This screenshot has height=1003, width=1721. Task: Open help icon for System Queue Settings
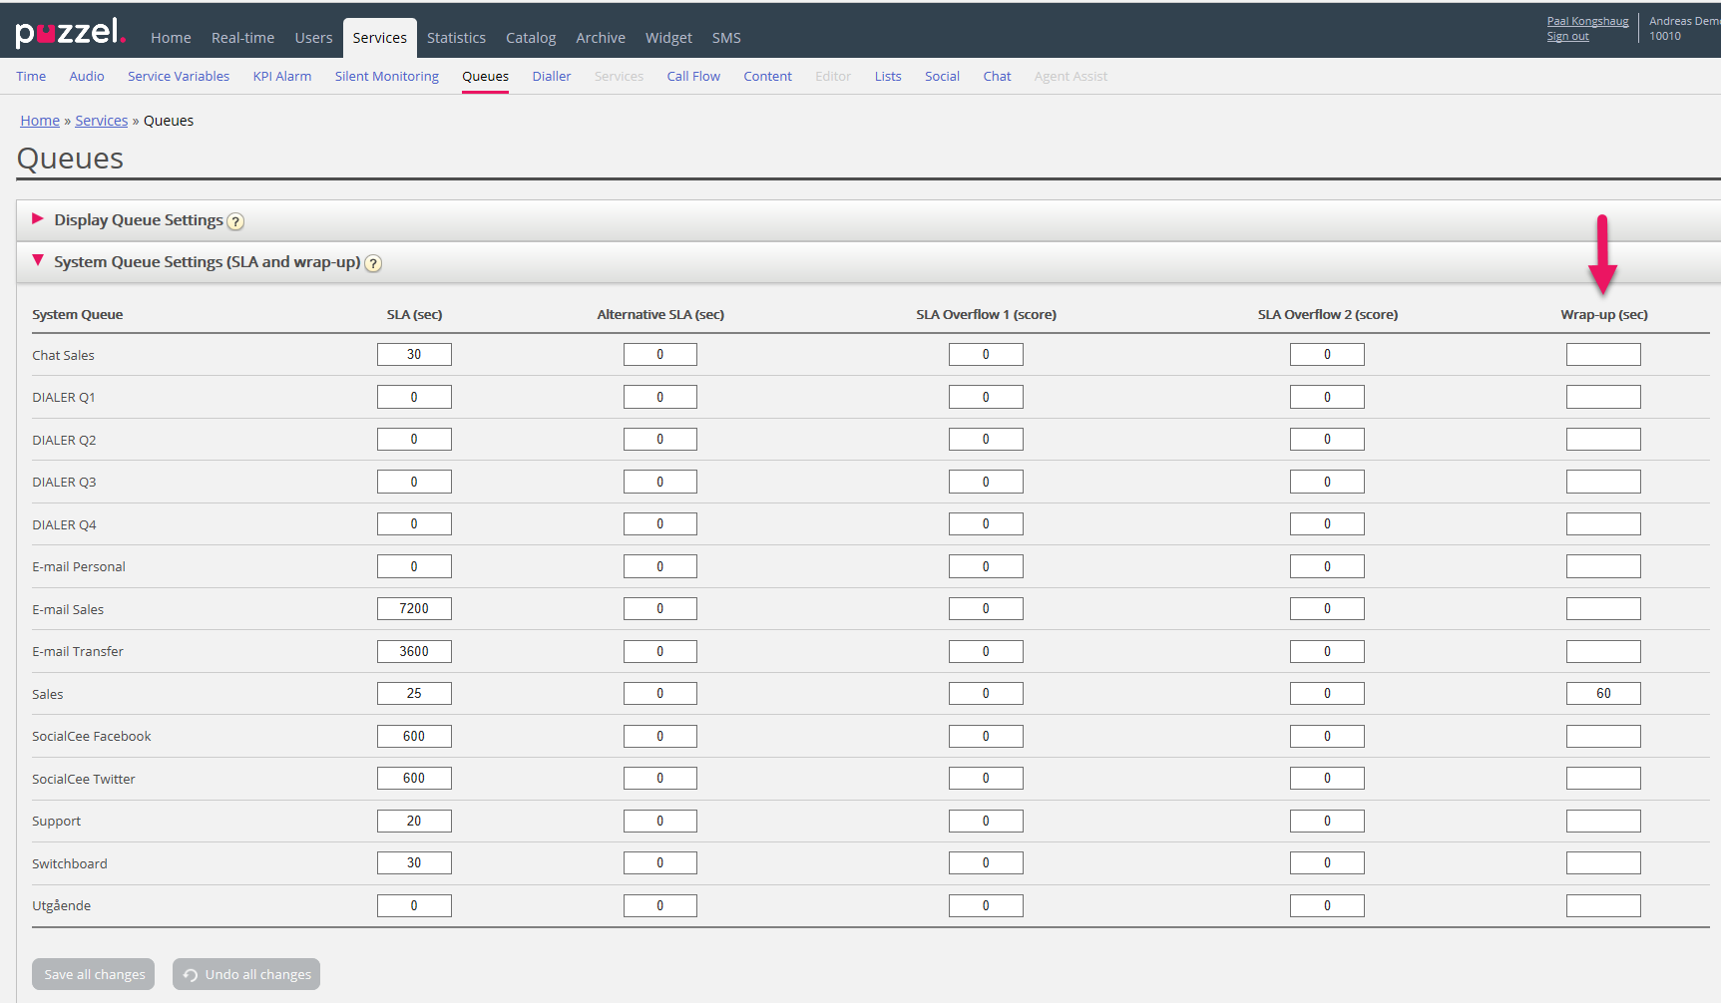[x=373, y=263]
